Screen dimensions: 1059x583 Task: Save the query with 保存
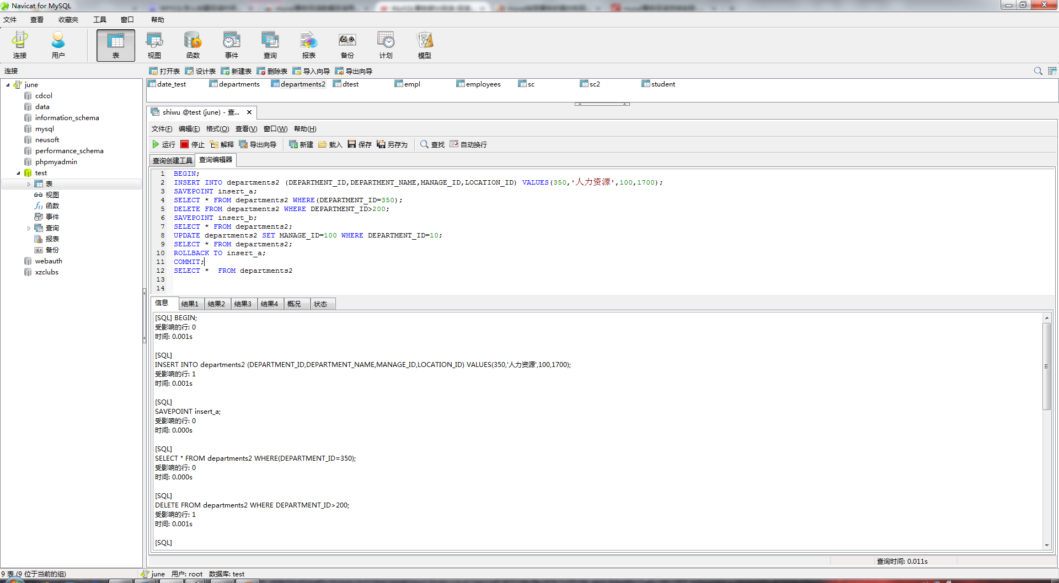pos(360,144)
